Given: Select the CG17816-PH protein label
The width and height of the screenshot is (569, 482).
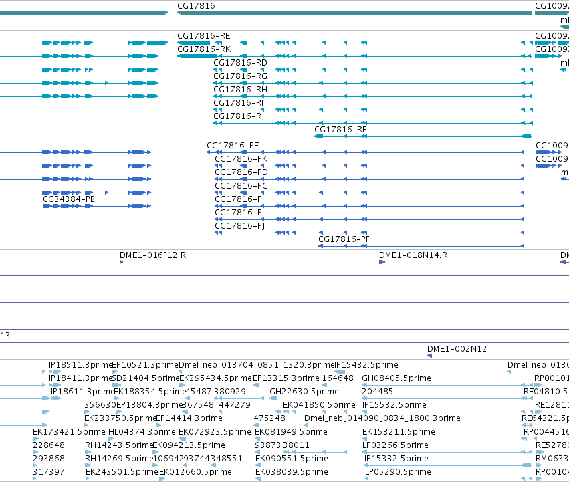Looking at the screenshot, I should [x=241, y=199].
